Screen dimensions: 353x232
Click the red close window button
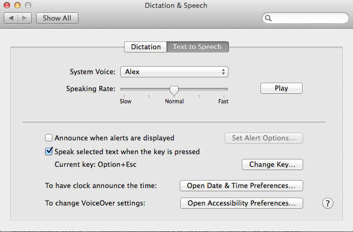click(x=7, y=5)
